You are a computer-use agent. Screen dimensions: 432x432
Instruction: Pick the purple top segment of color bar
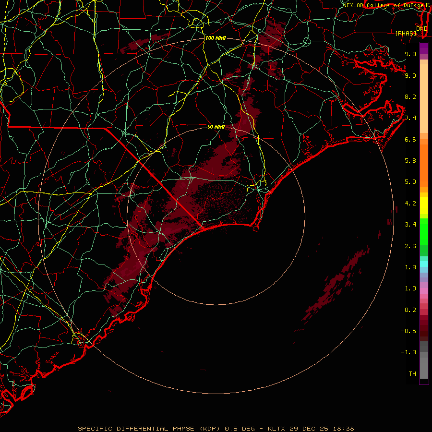click(424, 48)
